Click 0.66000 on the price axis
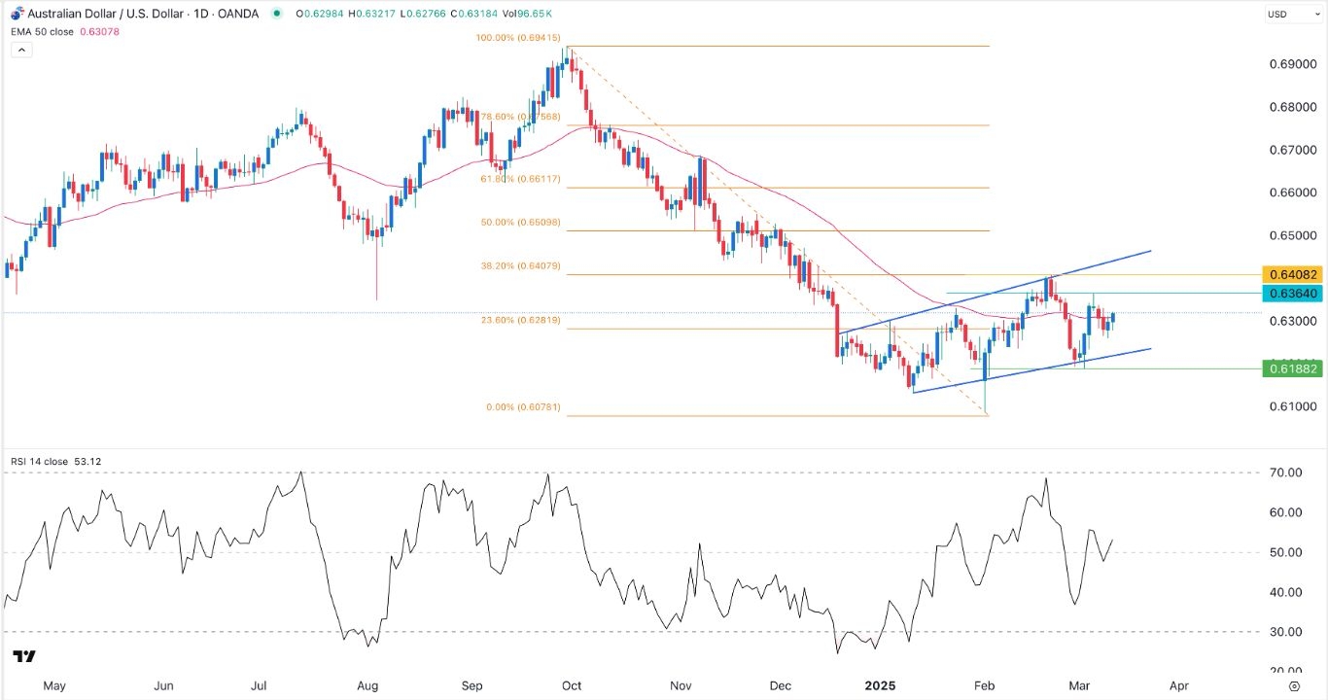The width and height of the screenshot is (1328, 700). point(1295,192)
